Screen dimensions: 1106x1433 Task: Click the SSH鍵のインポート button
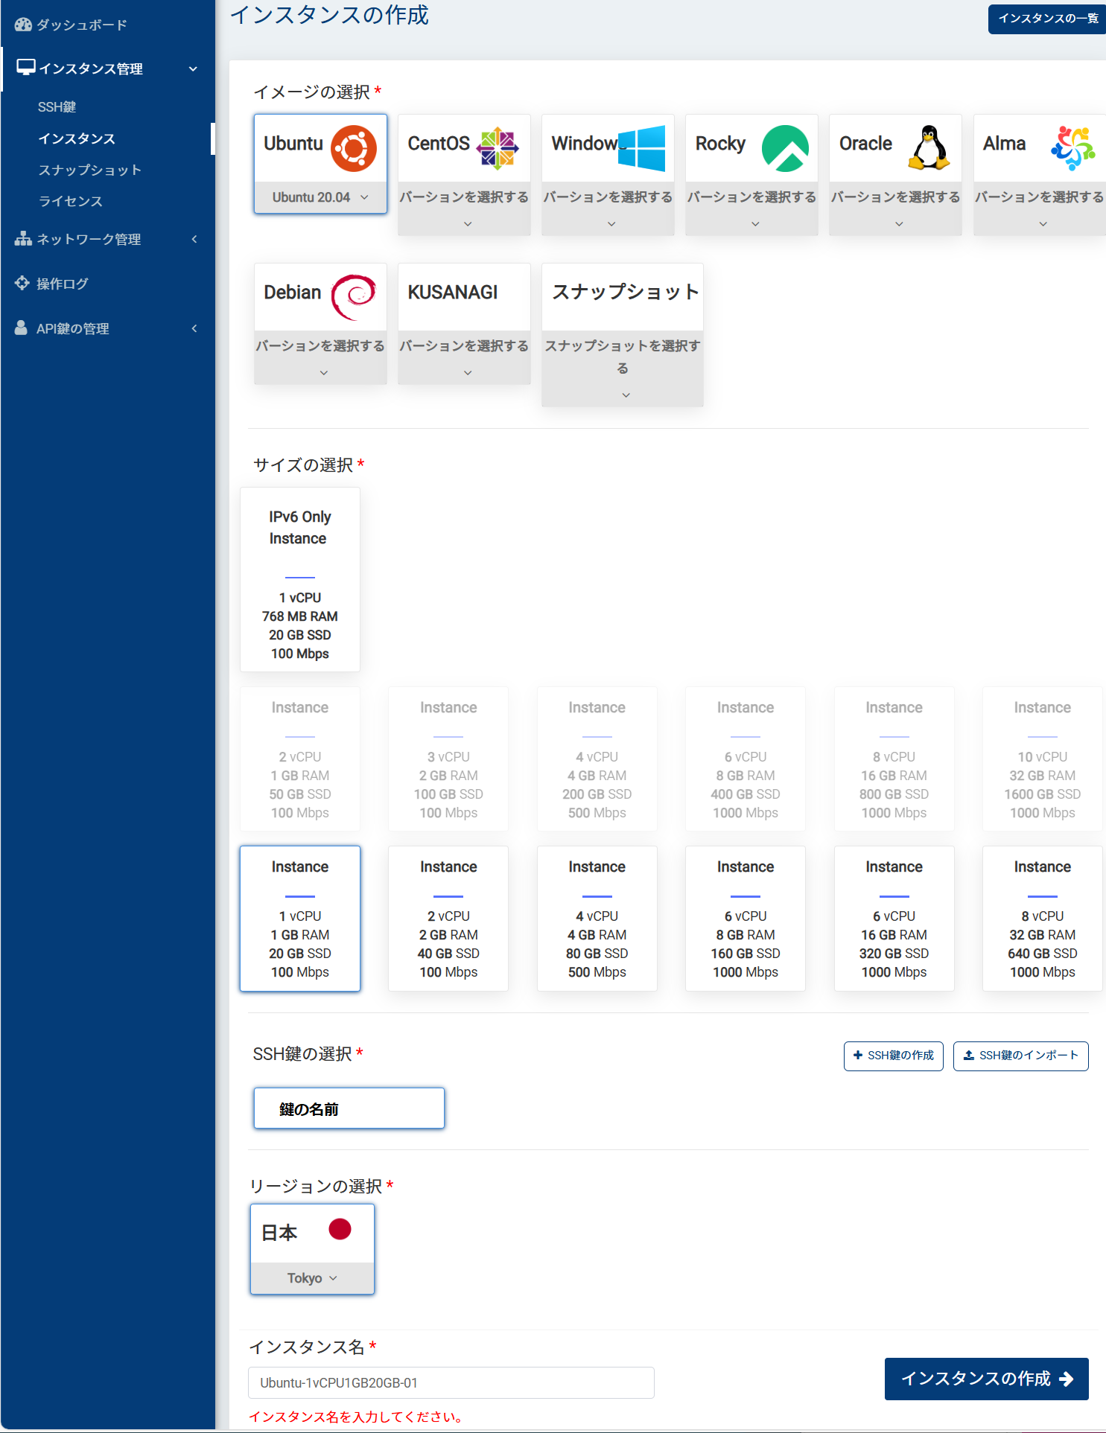click(x=1020, y=1056)
